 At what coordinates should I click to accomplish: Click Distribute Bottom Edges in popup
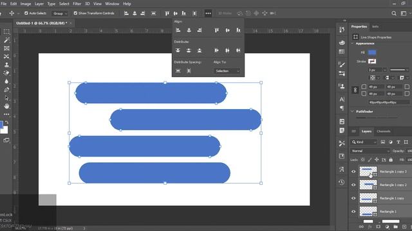click(200, 50)
